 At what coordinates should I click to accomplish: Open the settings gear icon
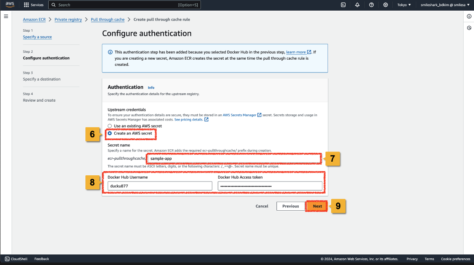(x=385, y=5)
